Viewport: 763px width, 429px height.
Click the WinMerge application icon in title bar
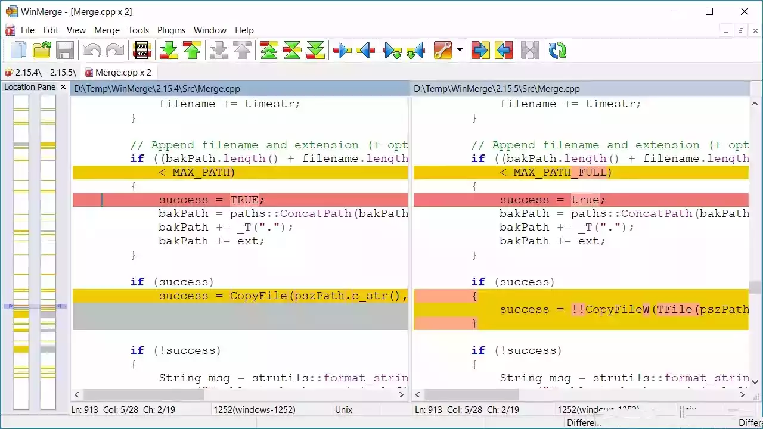click(x=11, y=11)
